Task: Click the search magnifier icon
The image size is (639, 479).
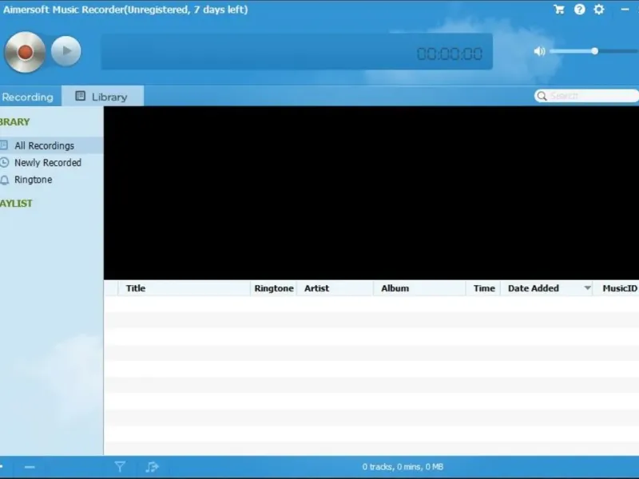Action: (542, 96)
